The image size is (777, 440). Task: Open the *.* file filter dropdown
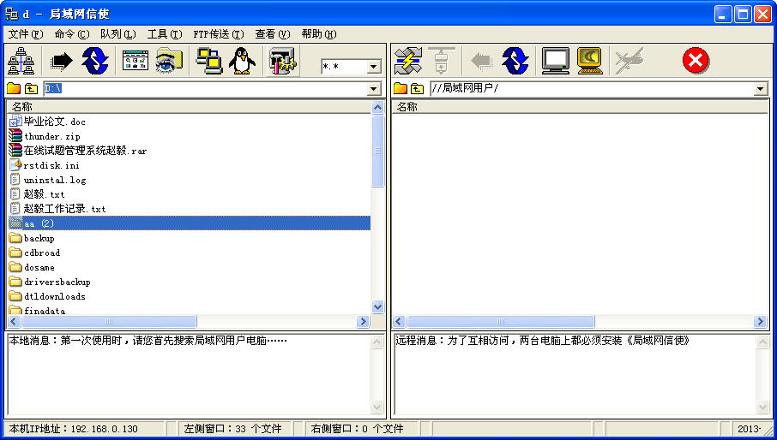point(374,67)
